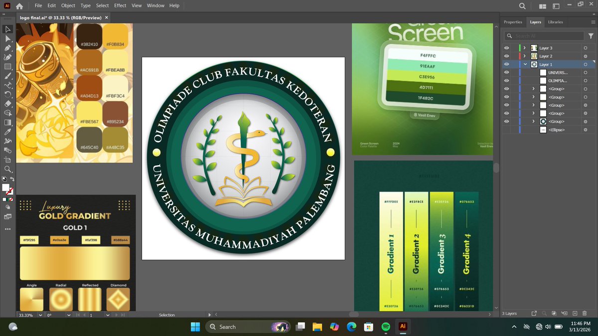Create new layer in Layers panel
Screen dimensions: 598x336
tap(575, 313)
